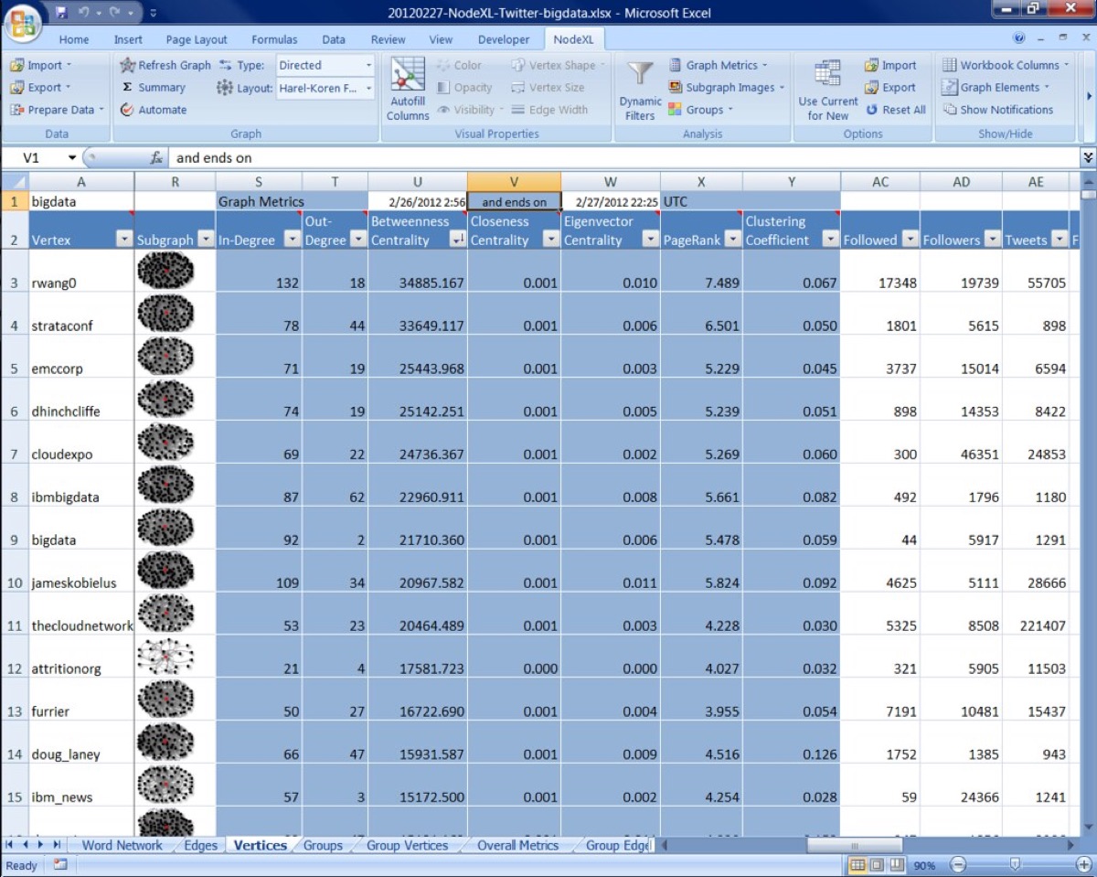Expand the formula bar
The width and height of the screenshot is (1097, 877).
(x=1088, y=157)
